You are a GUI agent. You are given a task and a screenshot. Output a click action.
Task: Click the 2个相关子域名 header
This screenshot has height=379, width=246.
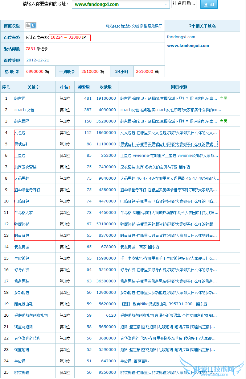202,26
